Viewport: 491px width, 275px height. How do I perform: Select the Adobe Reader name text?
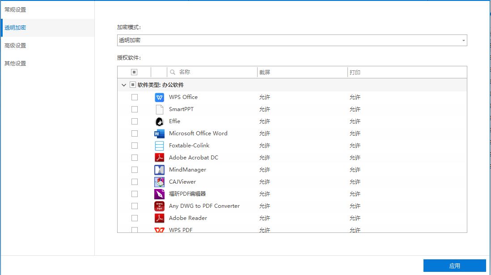pyautogui.click(x=188, y=218)
